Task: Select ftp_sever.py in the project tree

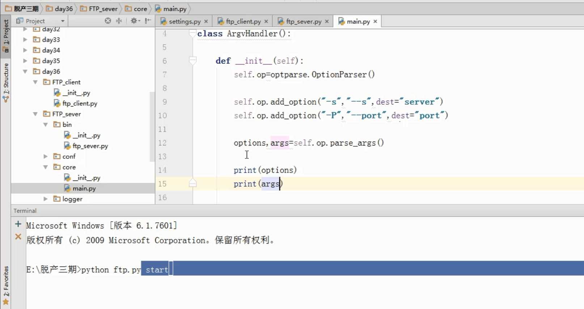Action: click(x=90, y=146)
